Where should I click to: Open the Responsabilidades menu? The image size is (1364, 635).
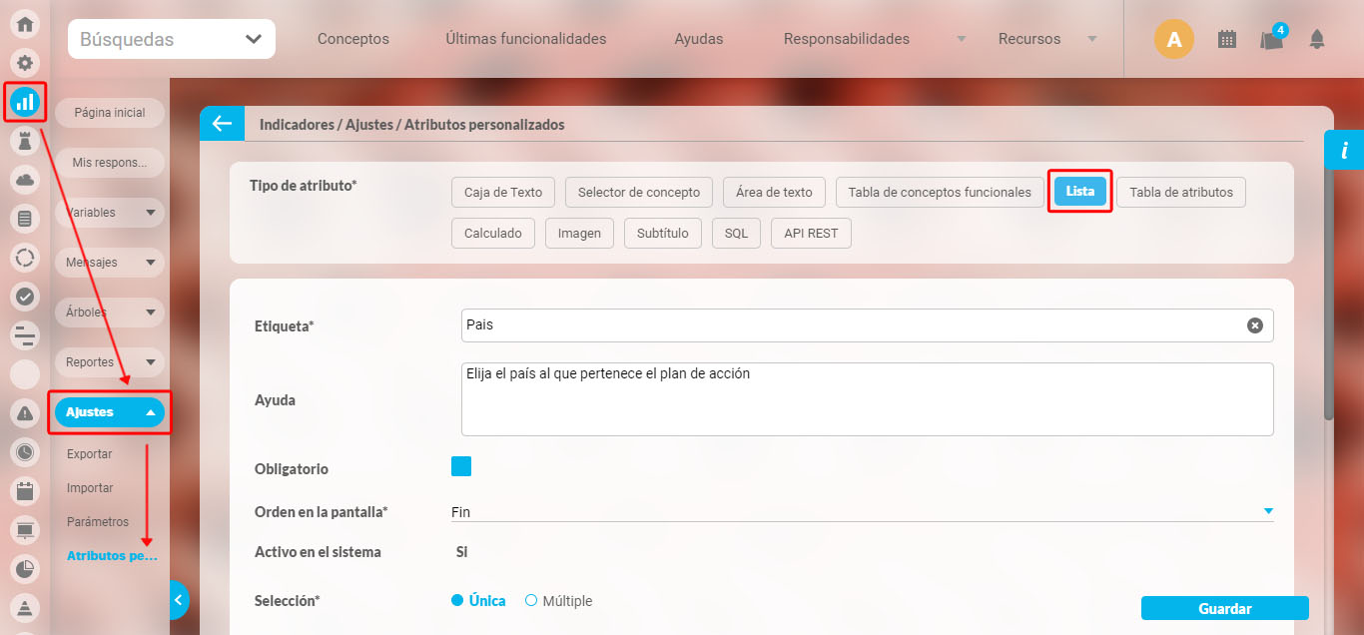[847, 39]
